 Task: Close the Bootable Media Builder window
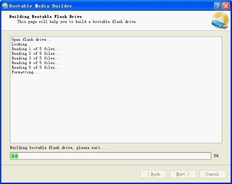pyautogui.click(x=226, y=6)
